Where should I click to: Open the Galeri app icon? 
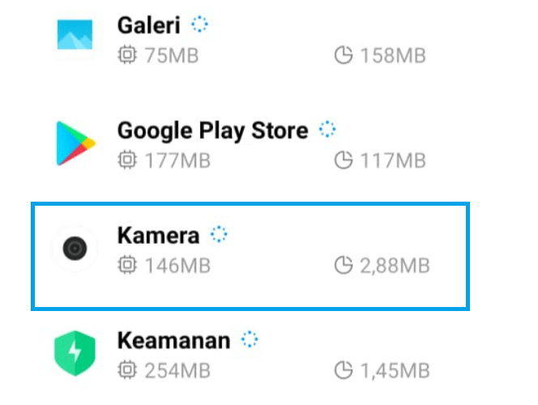(75, 35)
